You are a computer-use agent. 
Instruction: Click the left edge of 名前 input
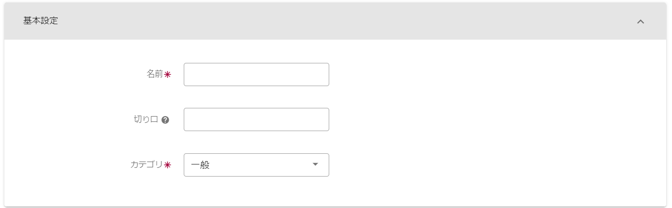pos(188,74)
